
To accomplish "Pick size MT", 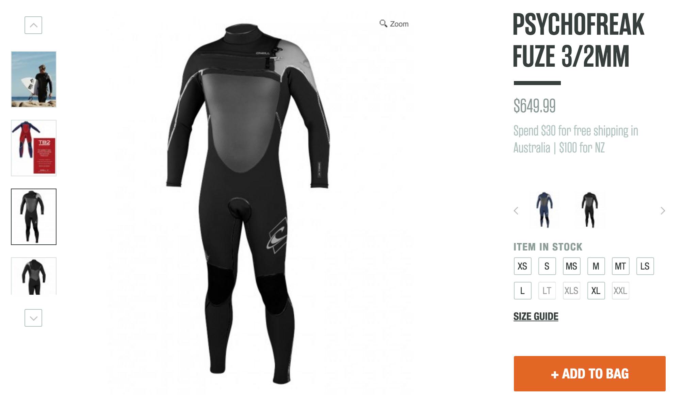I will (621, 266).
